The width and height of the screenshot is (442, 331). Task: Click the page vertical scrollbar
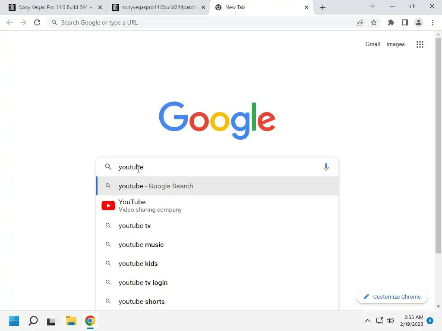click(x=438, y=146)
